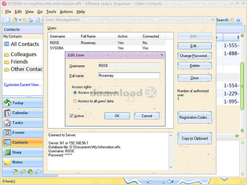The image size is (247, 185).
Task: Click the Search label in toolbar
Action: point(222,20)
